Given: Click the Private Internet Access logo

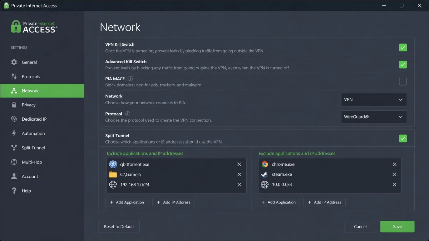Looking at the screenshot, I should click(34, 27).
